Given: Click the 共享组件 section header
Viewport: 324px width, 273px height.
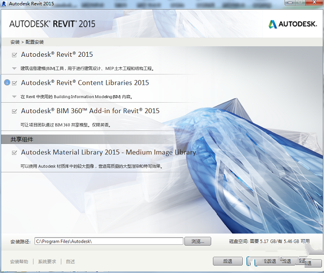Looking at the screenshot, I should point(22,139).
